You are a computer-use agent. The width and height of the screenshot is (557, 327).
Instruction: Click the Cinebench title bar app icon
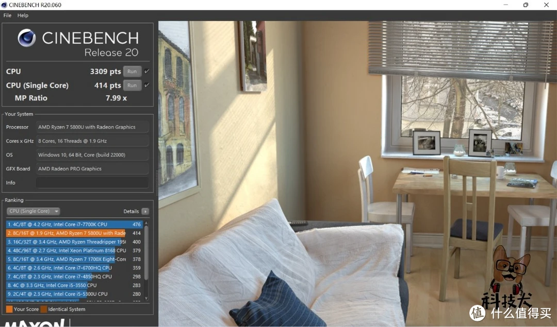tap(4, 5)
